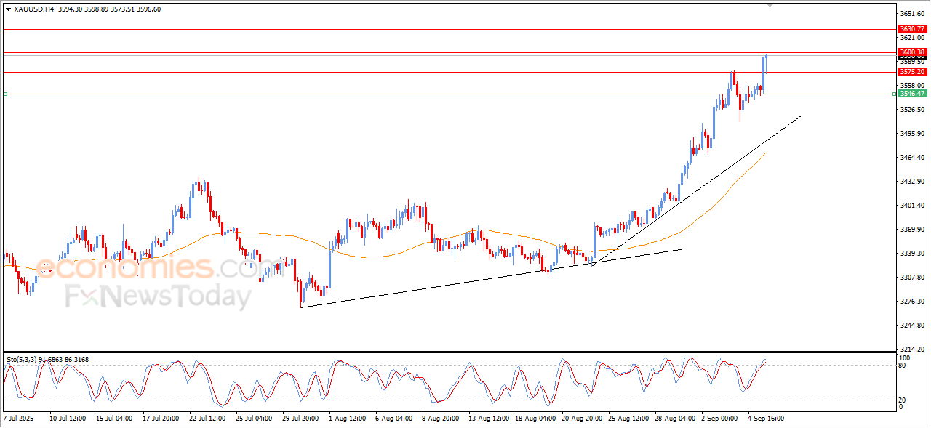Viewport: 931px width, 428px height.
Task: Click the red 3600.38 price label
Action: coord(912,52)
